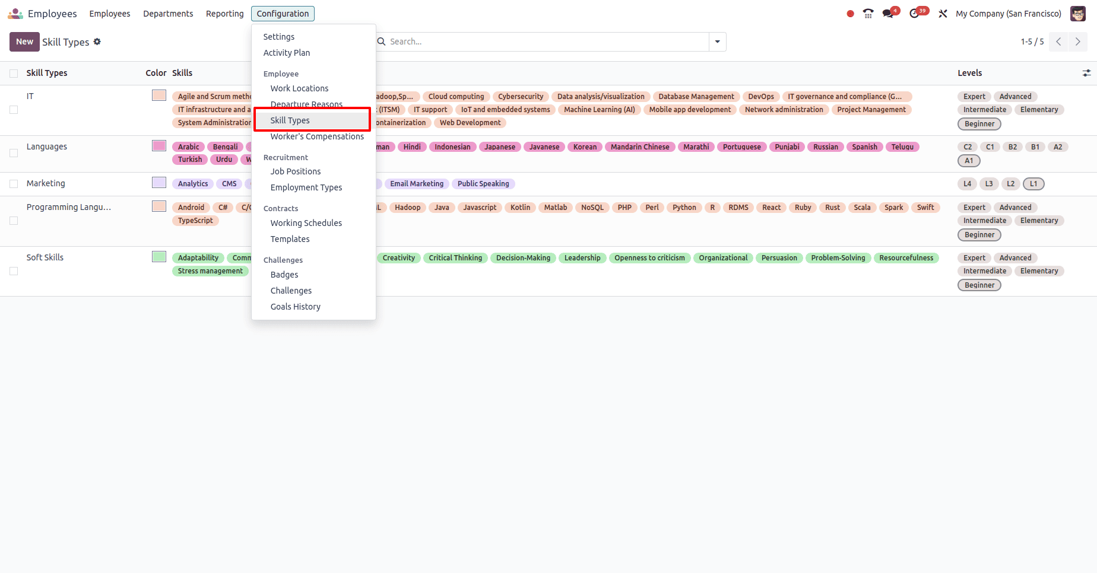
Task: Open the Skill Types gear actions menu
Action: pos(97,42)
